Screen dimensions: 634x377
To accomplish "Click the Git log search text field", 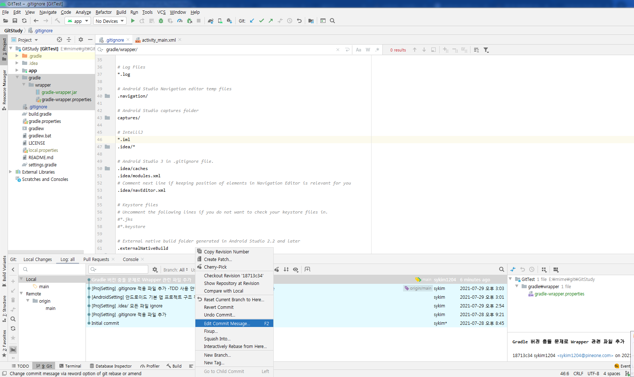I will tap(118, 269).
